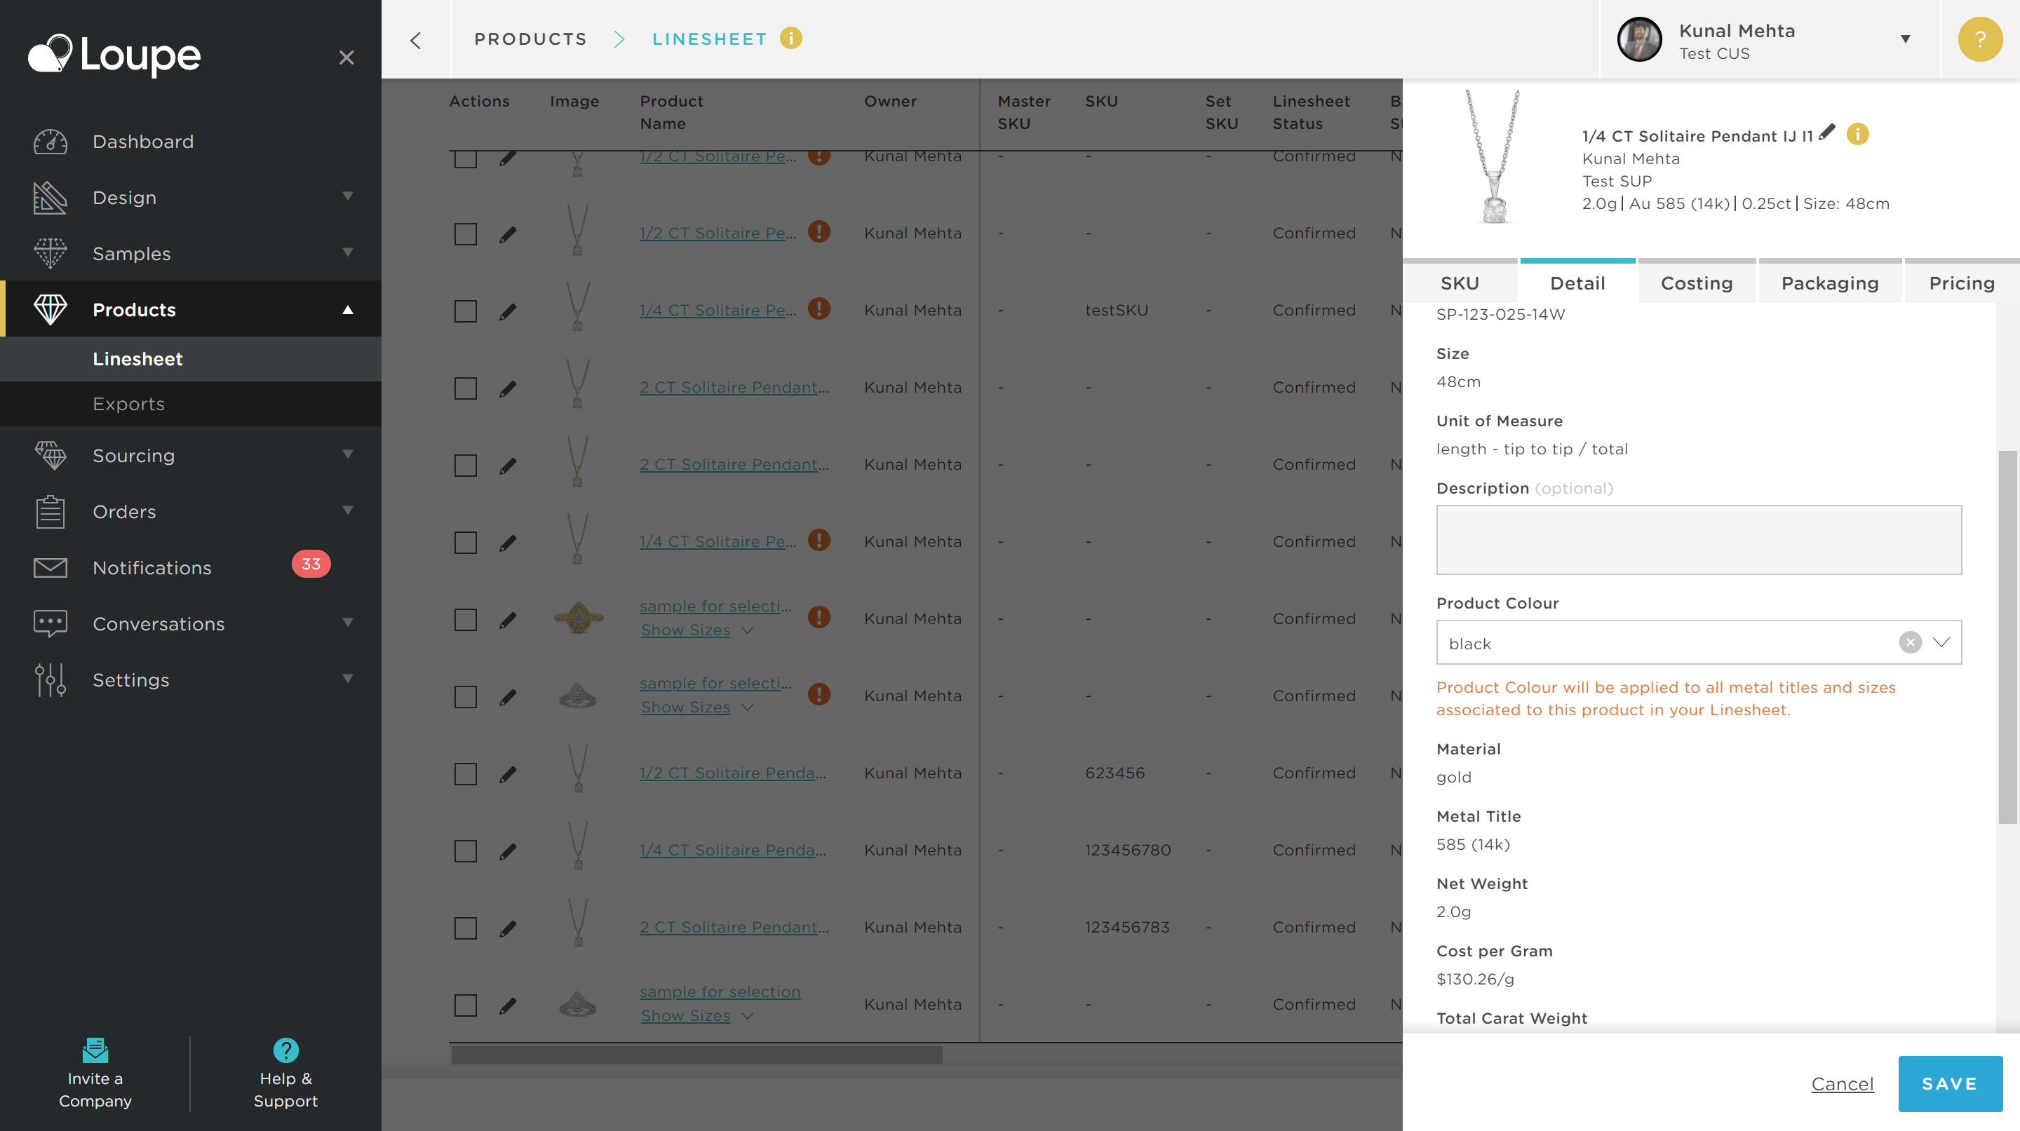Open Notifications with 33 badge

point(191,567)
